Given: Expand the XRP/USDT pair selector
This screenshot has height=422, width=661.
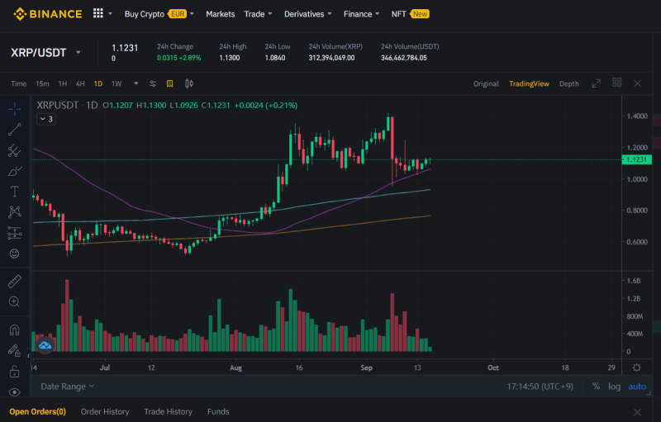Looking at the screenshot, I should coord(78,53).
